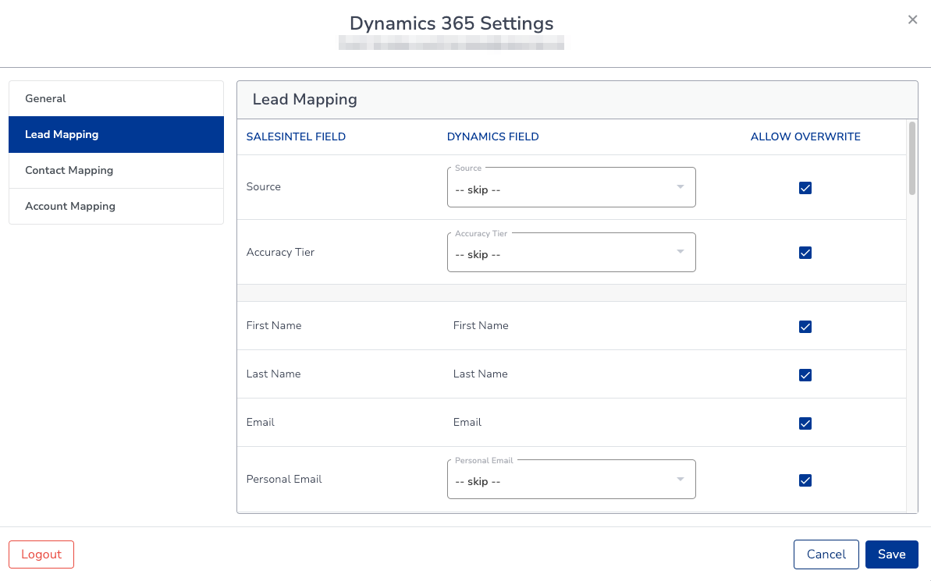Viewport: 931px width, 581px height.
Task: Close the Dynamics 365 Settings dialog
Action: [912, 20]
